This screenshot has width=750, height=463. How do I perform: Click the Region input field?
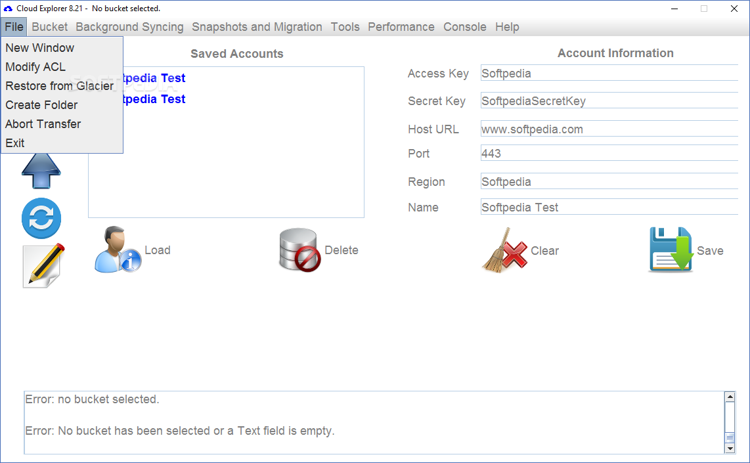[609, 182]
